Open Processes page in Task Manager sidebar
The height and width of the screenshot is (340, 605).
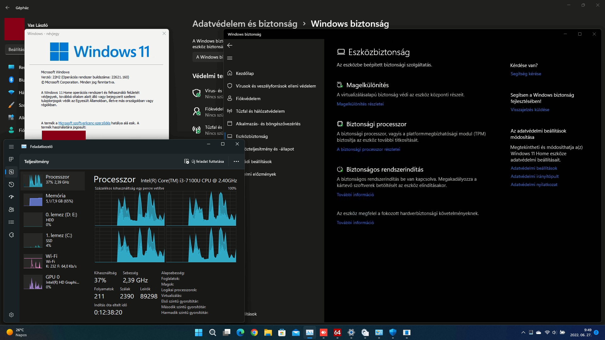coord(11,159)
